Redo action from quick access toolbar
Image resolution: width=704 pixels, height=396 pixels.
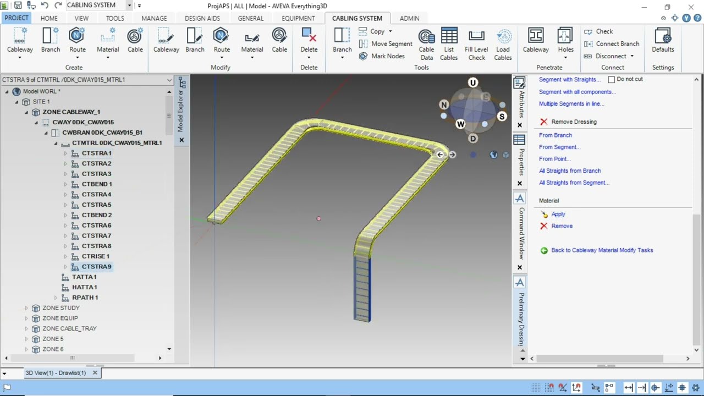[x=58, y=5]
